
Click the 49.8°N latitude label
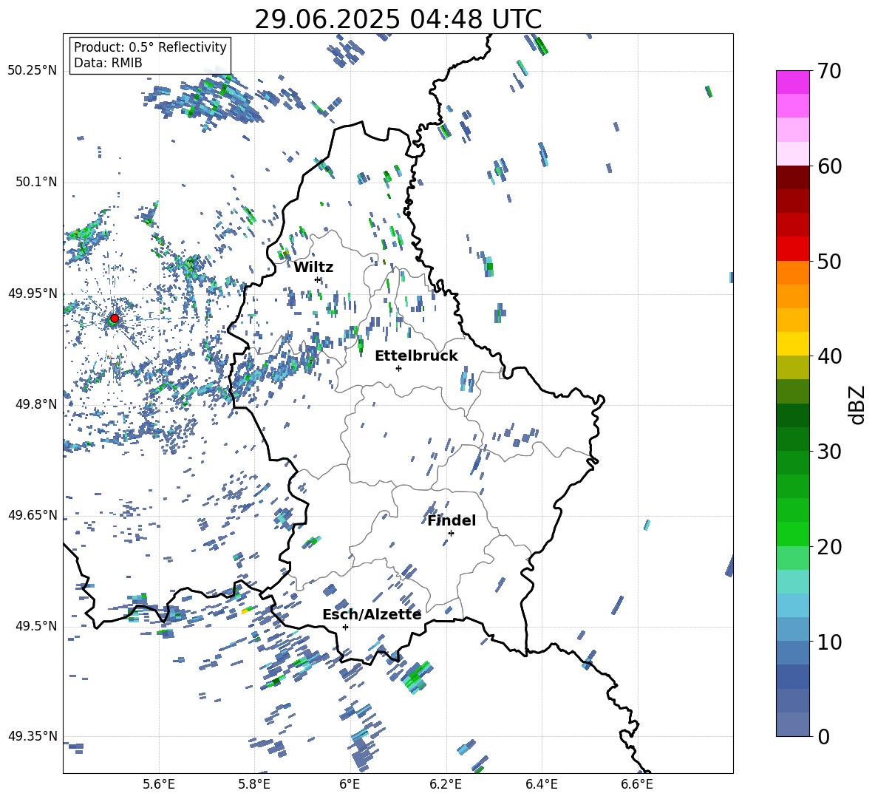pos(36,404)
